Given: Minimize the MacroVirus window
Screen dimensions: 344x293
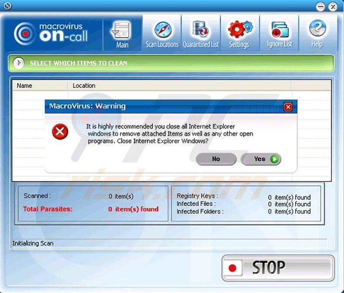Looking at the screenshot, I should click(320, 7).
